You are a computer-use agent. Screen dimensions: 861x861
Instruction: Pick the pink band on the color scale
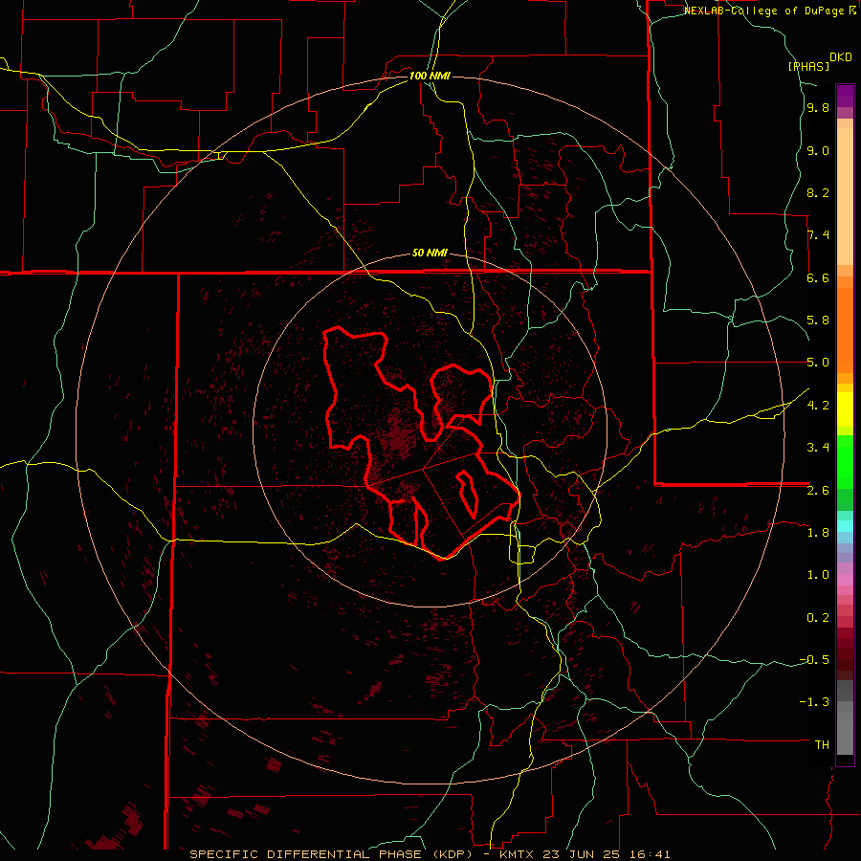(x=845, y=580)
